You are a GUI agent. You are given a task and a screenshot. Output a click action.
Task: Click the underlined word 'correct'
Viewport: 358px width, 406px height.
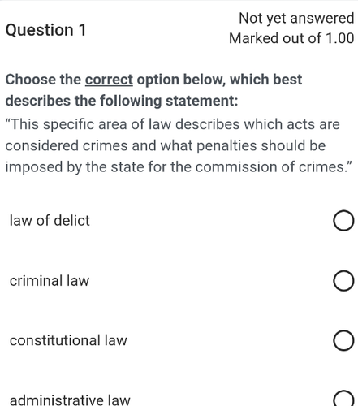click(x=109, y=80)
